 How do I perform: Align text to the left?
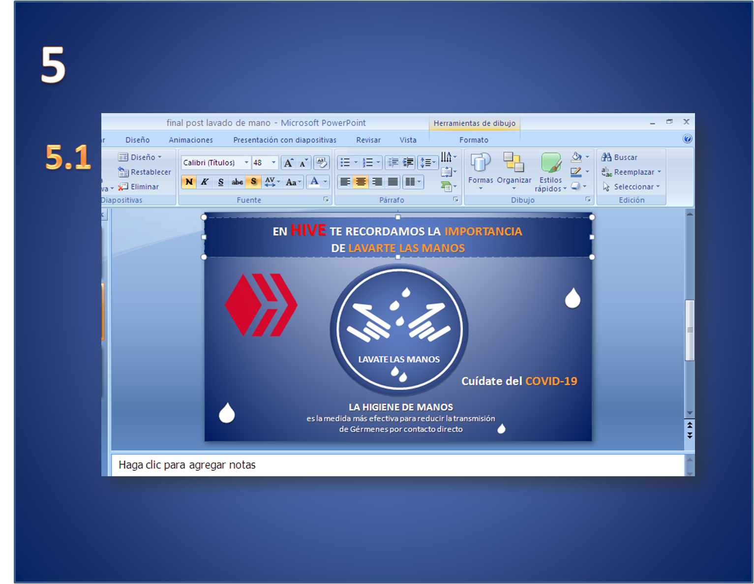pyautogui.click(x=345, y=182)
